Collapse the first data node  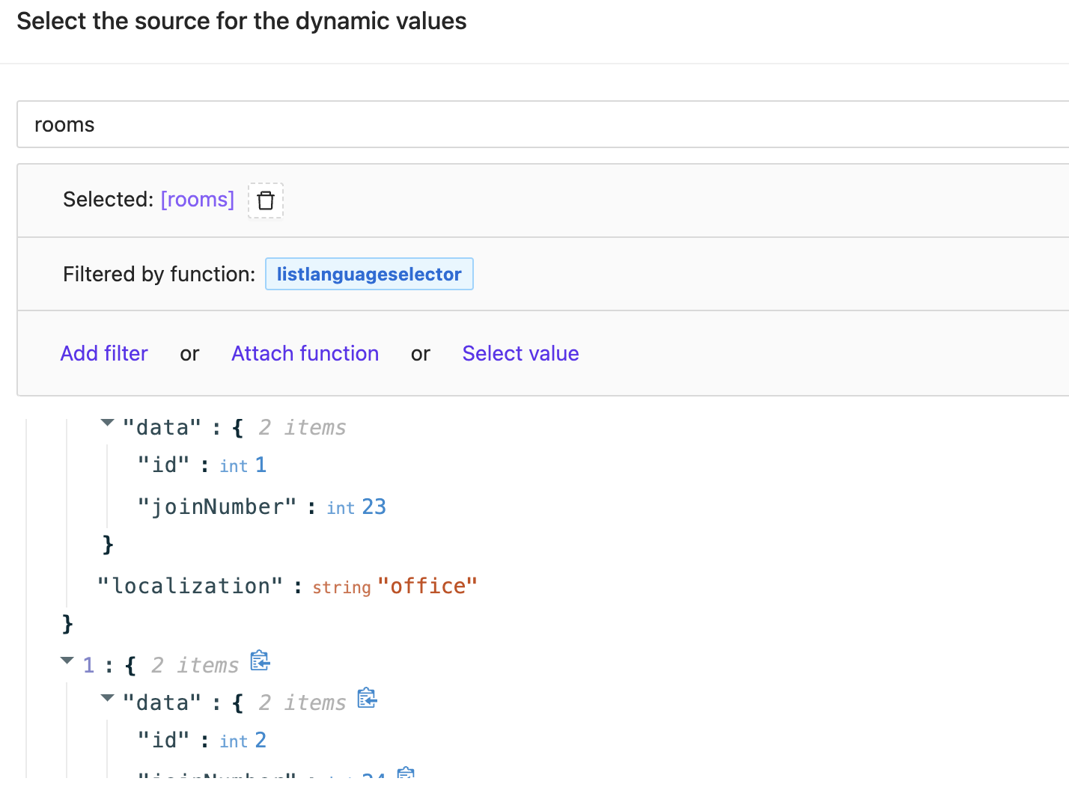pyautogui.click(x=107, y=423)
